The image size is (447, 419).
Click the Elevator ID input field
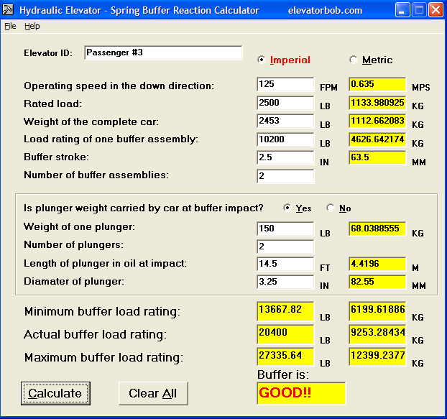tap(163, 52)
